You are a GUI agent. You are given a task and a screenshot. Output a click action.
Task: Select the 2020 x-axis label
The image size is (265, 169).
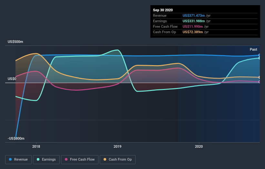tap(199, 146)
